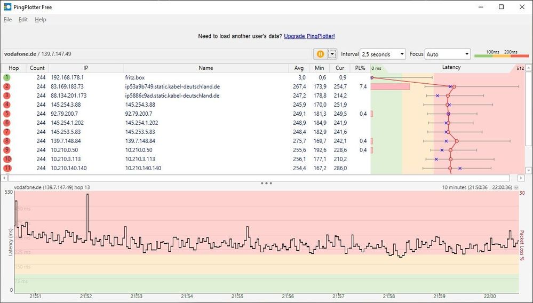Click the 100ms 200ms latency color scale
Viewport: 533px width, 303px height.
pos(501,54)
